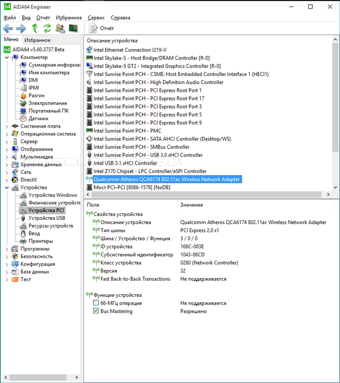Viewport: 340px width, 383px height.
Task: Open the Отчёт menu in menu bar
Action: [43, 18]
